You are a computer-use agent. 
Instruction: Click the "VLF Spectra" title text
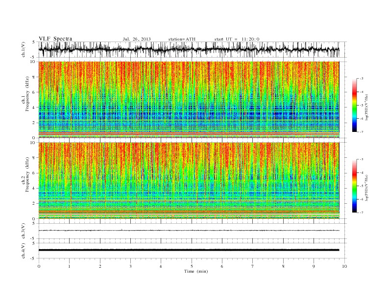(x=55, y=39)
